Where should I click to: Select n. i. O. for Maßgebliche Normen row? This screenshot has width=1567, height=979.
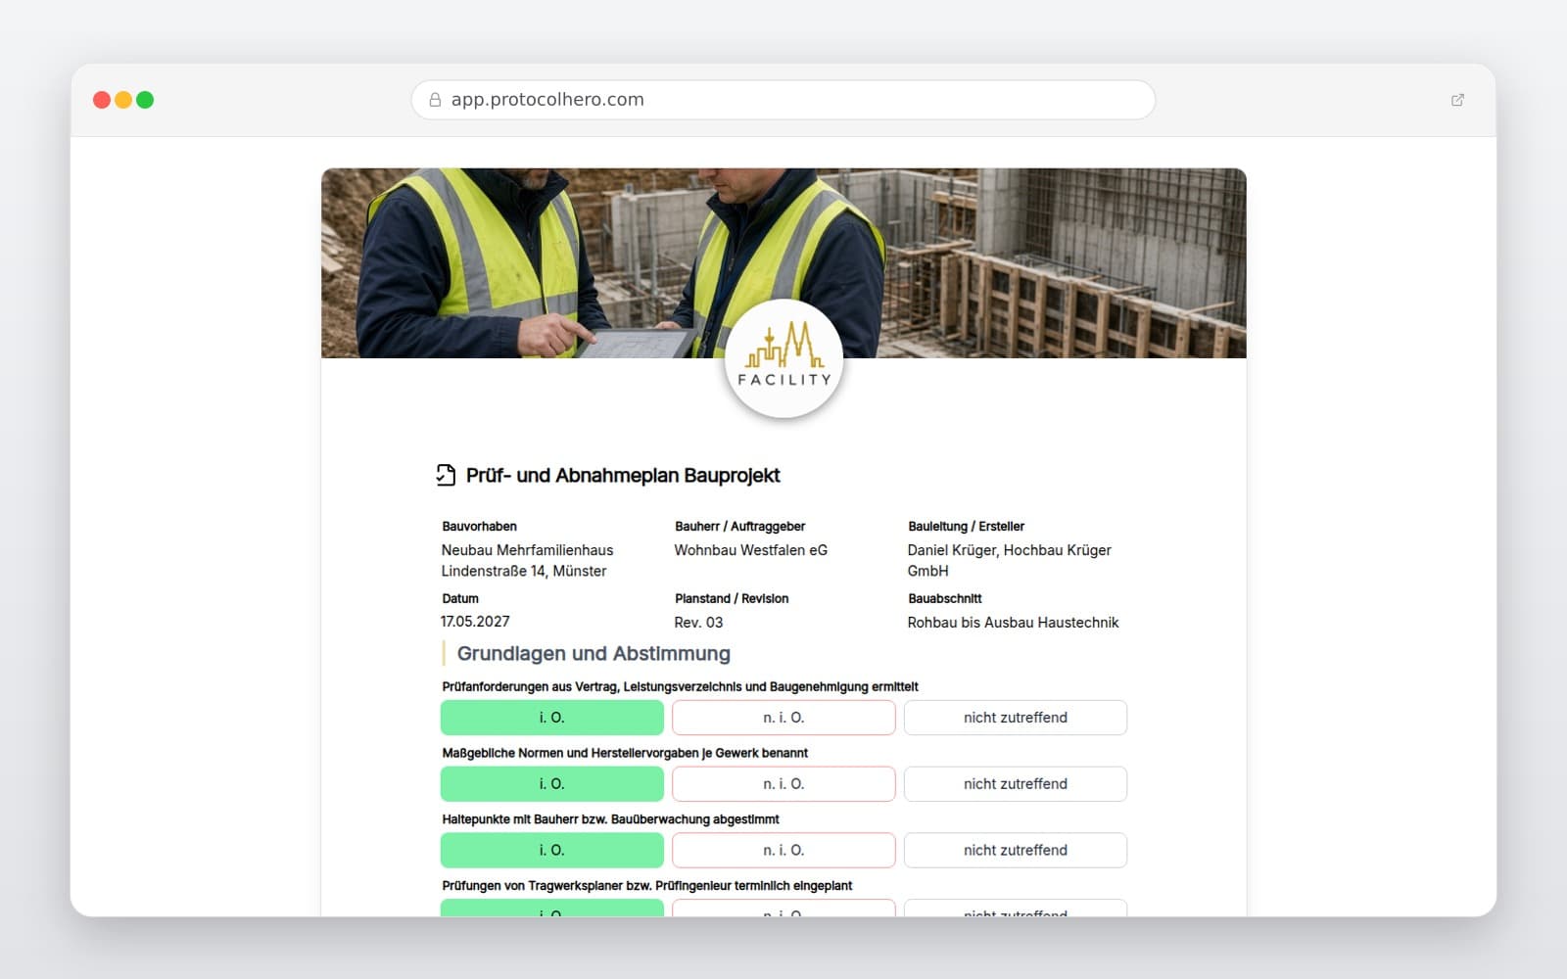(783, 784)
